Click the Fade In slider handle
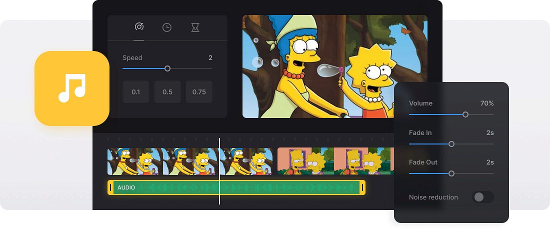Screen dimensions: 550x230 point(451,144)
